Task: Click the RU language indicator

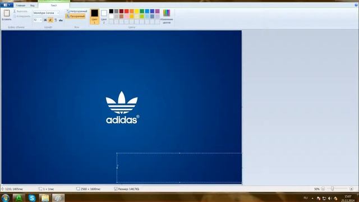Action: pyautogui.click(x=306, y=198)
